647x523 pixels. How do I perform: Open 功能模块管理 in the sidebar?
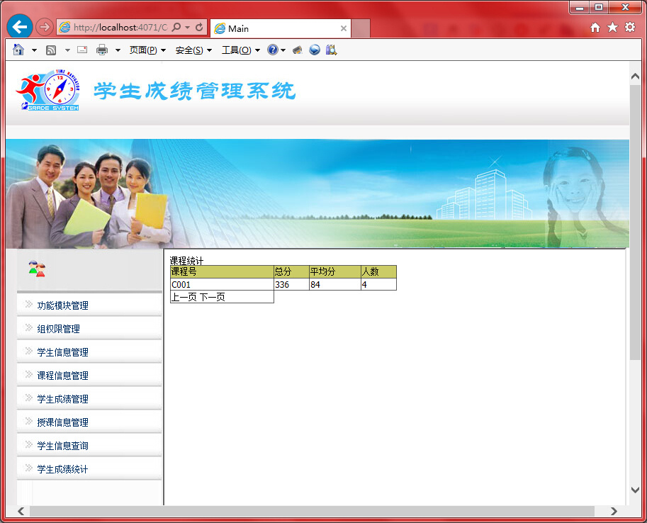click(x=63, y=305)
